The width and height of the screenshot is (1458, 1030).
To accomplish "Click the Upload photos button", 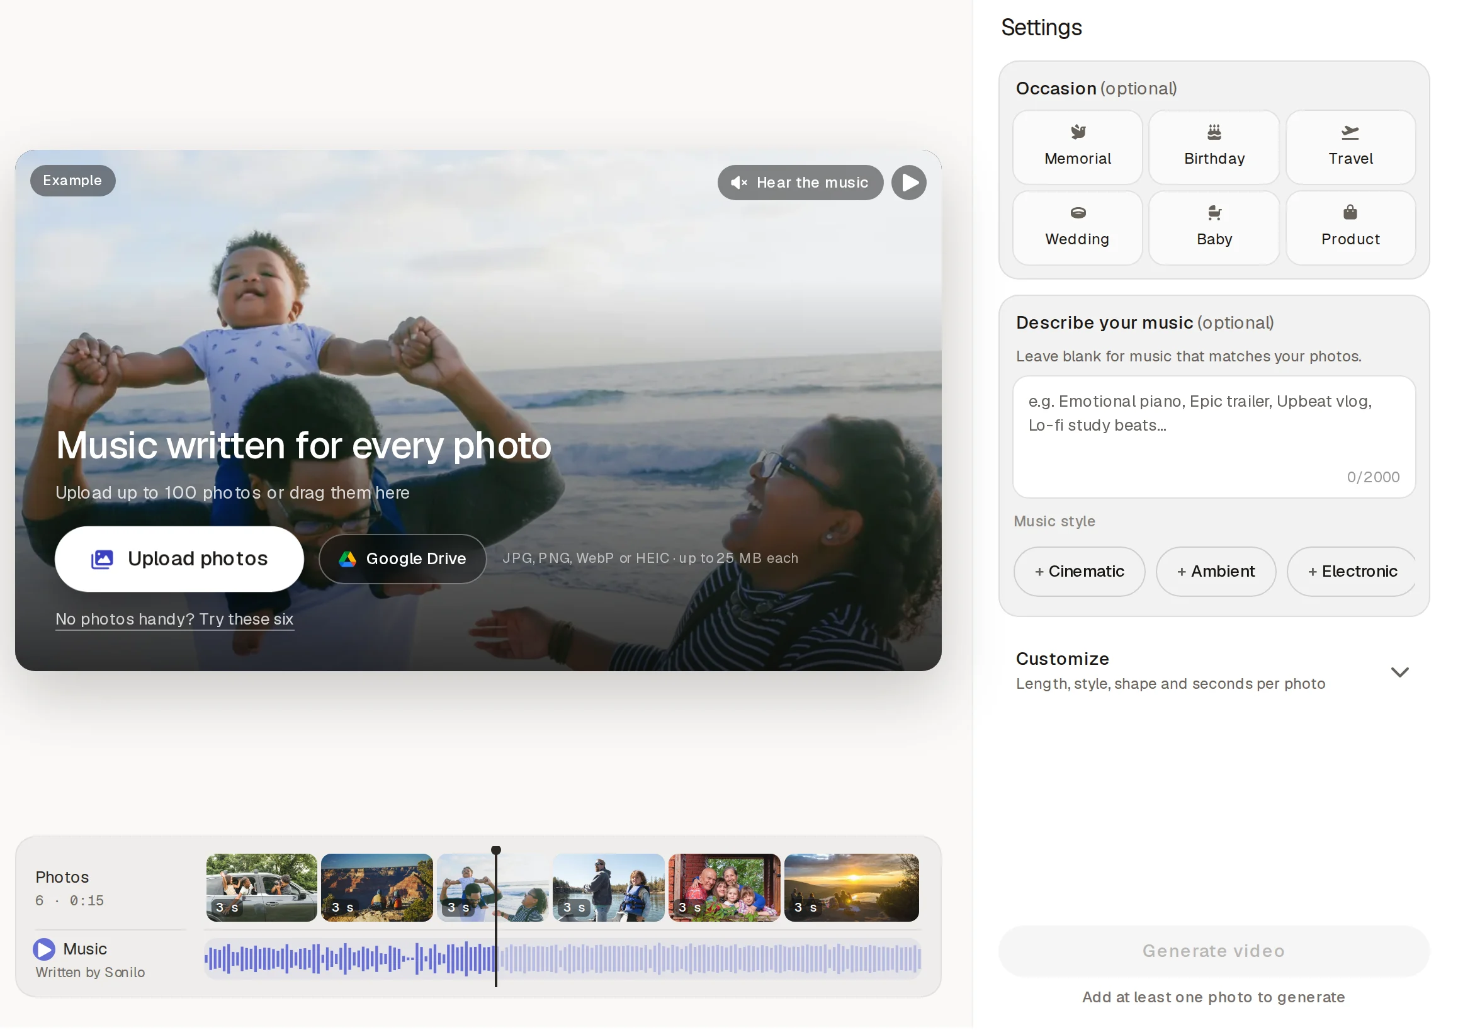I will (x=179, y=560).
